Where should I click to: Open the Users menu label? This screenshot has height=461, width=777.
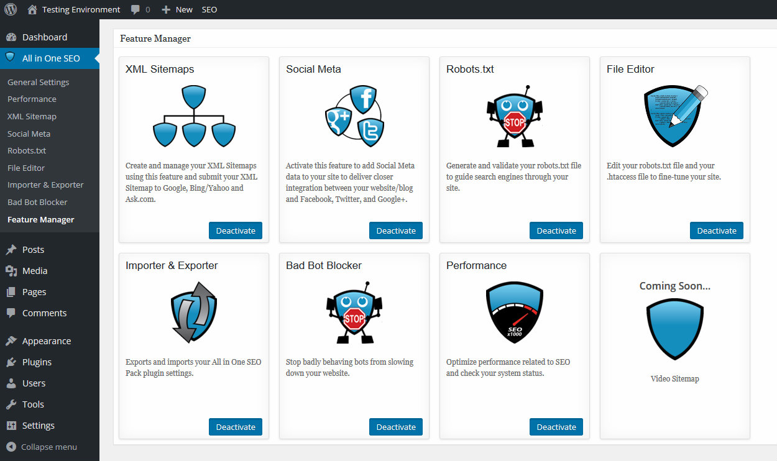(34, 383)
